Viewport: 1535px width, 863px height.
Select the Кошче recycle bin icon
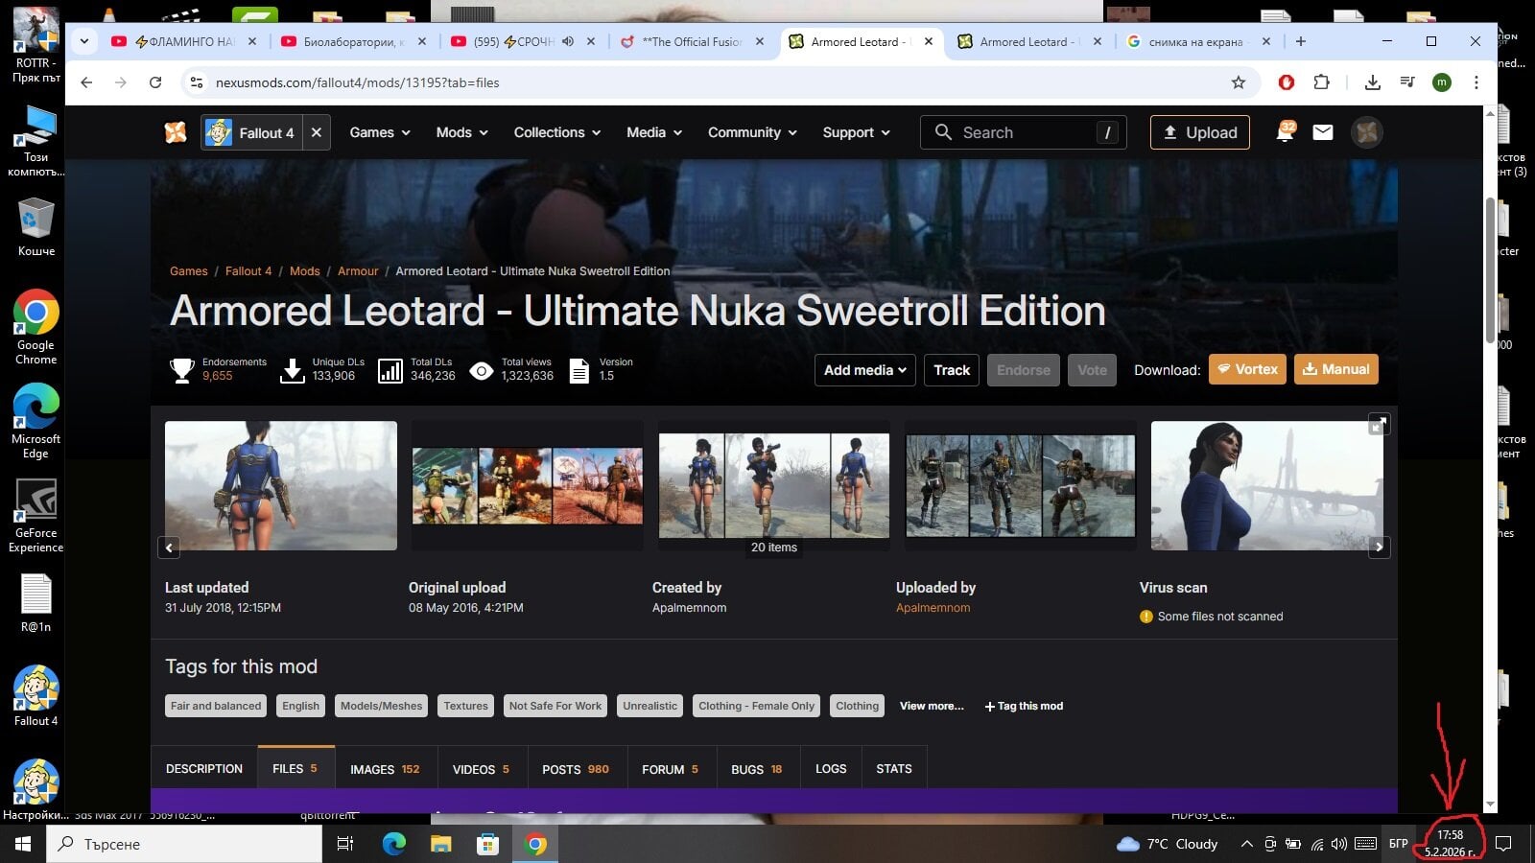[x=35, y=227]
